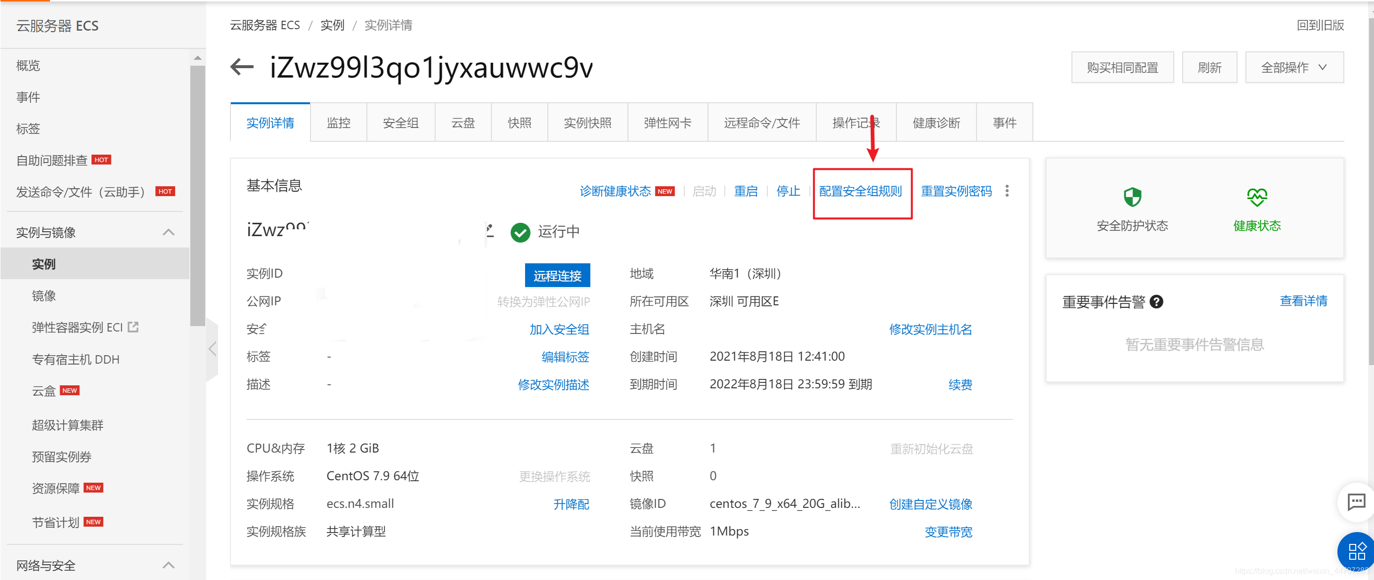This screenshot has width=1374, height=580.
Task: Select 镜像 in the sidebar
Action: pos(44,295)
